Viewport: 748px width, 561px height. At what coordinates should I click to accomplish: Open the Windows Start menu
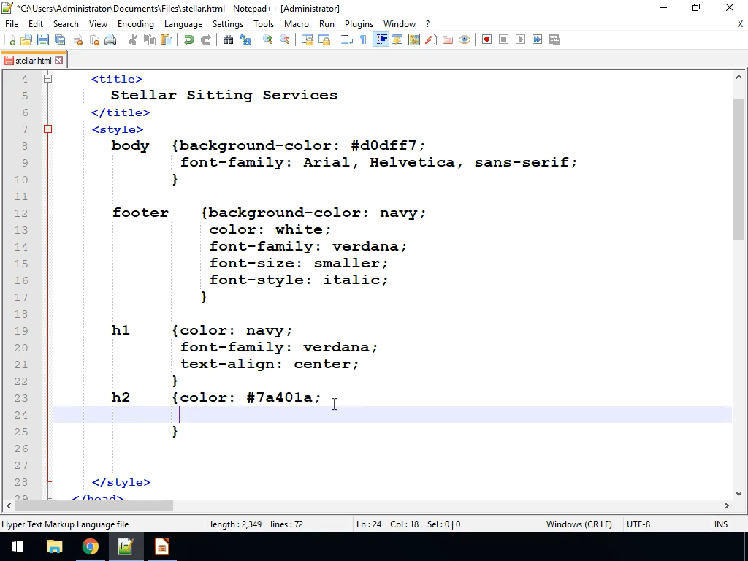coord(18,546)
